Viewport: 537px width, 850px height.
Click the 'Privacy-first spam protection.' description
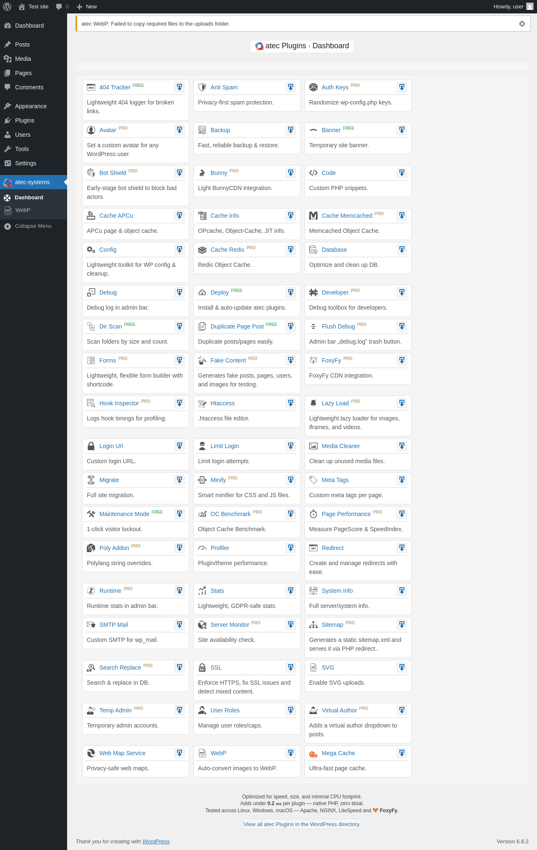pos(236,102)
